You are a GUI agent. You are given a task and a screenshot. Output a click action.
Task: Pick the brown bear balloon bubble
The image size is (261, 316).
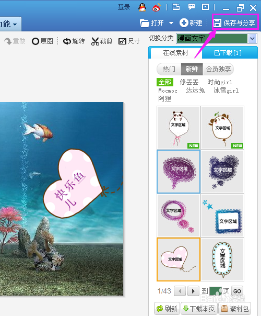click(222, 128)
